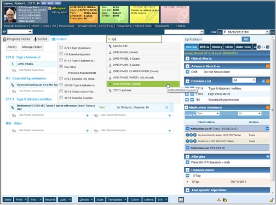Click the orange icon on Medication Summary header

pyautogui.click(x=267, y=107)
